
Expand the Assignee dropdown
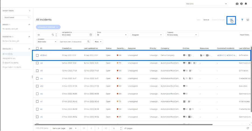pyautogui.click(x=147, y=35)
